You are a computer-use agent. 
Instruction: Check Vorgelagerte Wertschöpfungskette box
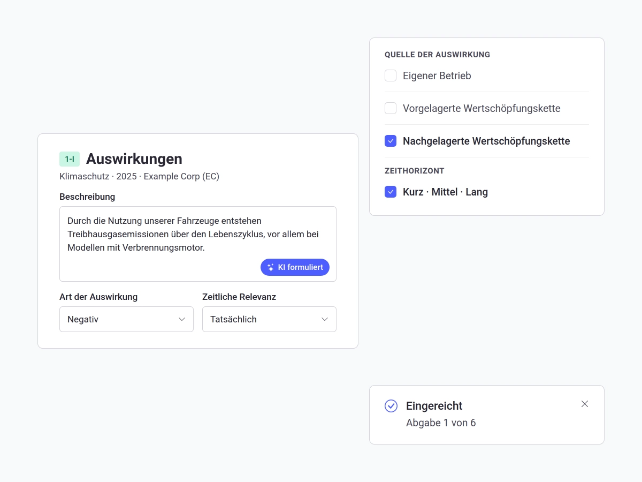point(391,108)
